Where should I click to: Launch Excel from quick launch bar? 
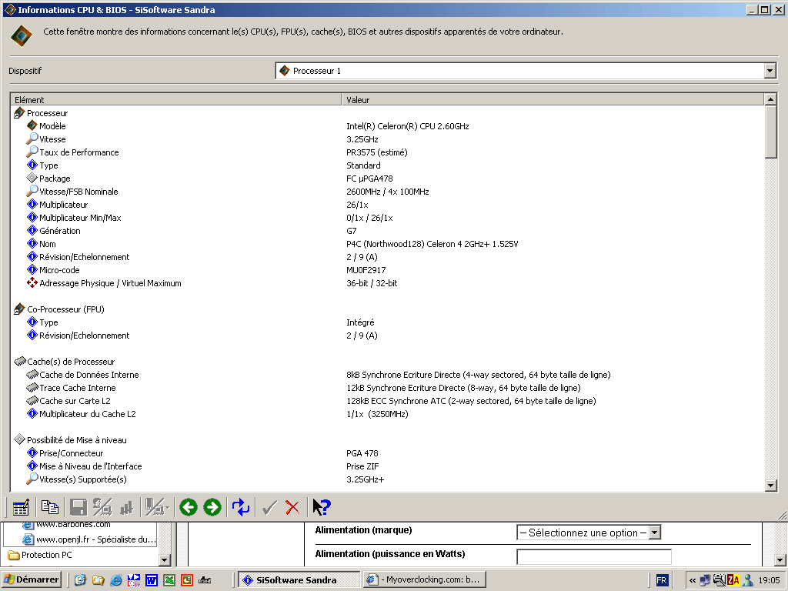point(169,580)
